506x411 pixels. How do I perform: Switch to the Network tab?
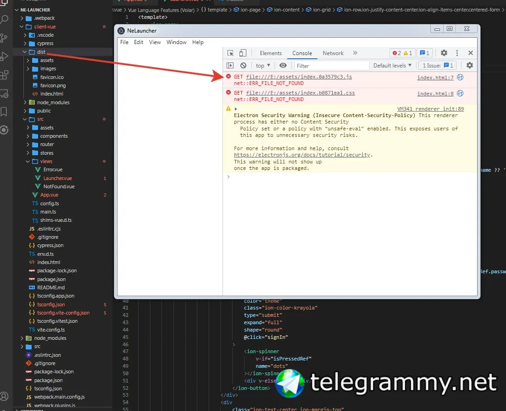point(333,53)
